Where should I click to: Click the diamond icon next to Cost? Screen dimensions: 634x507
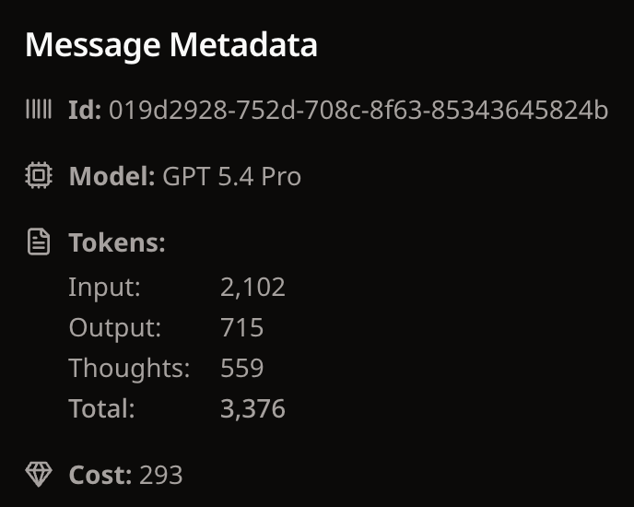pos(38,475)
